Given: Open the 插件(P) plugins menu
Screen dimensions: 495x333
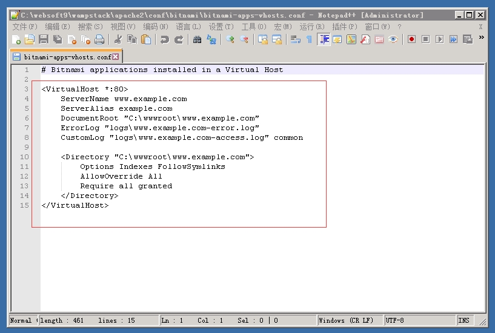Looking at the screenshot, I should [344, 27].
